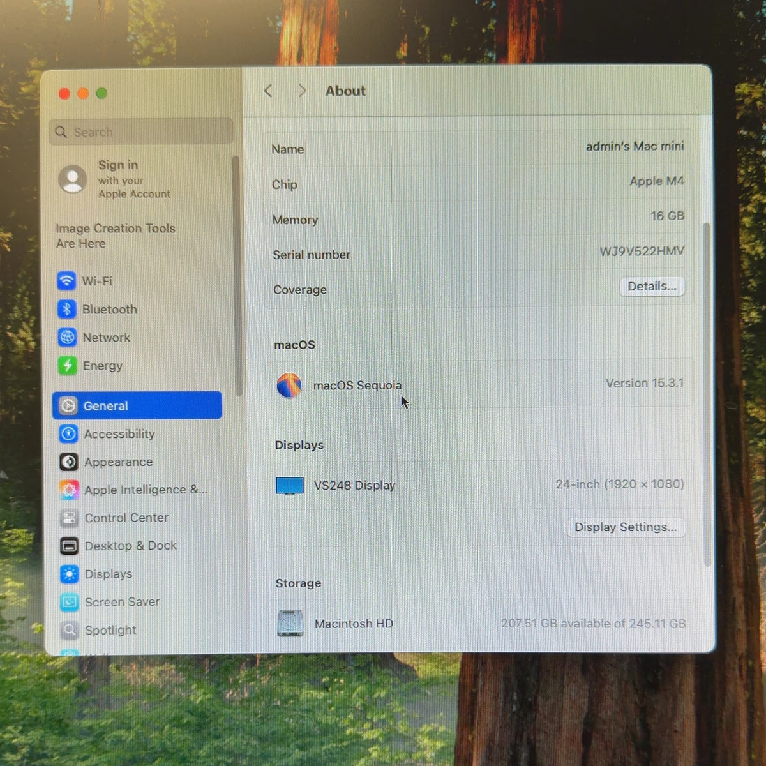Click the red close window button
This screenshot has width=766, height=766.
(64, 93)
